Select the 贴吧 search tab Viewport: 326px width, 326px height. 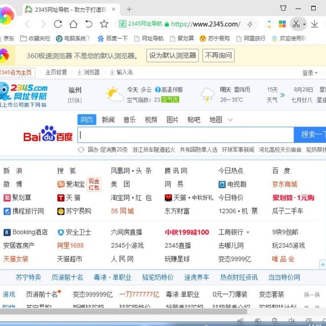click(x=194, y=120)
